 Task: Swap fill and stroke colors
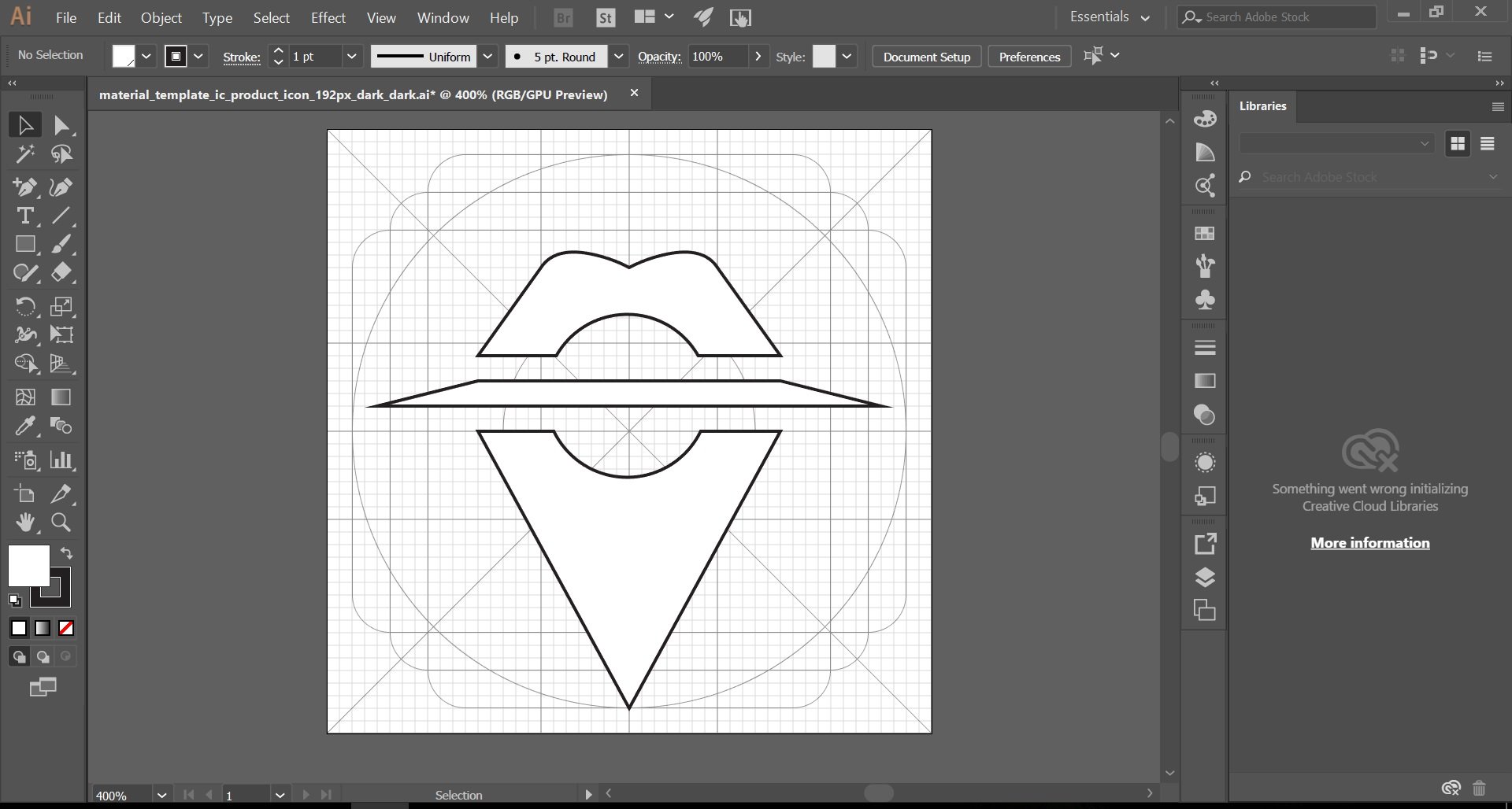(x=67, y=553)
